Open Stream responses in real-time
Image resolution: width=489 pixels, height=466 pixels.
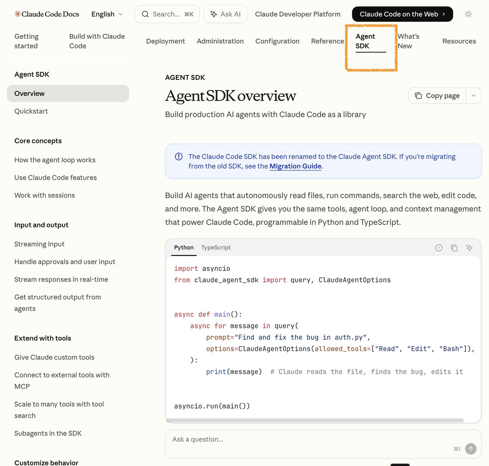pos(61,279)
